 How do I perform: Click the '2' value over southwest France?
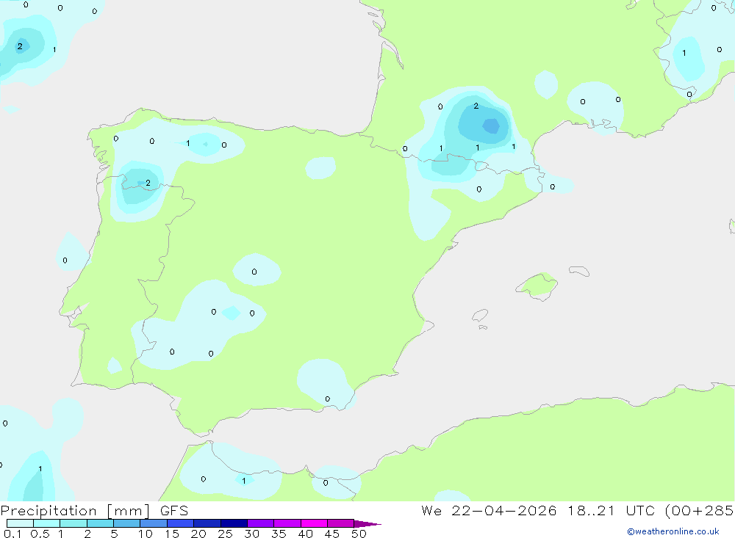click(x=476, y=106)
